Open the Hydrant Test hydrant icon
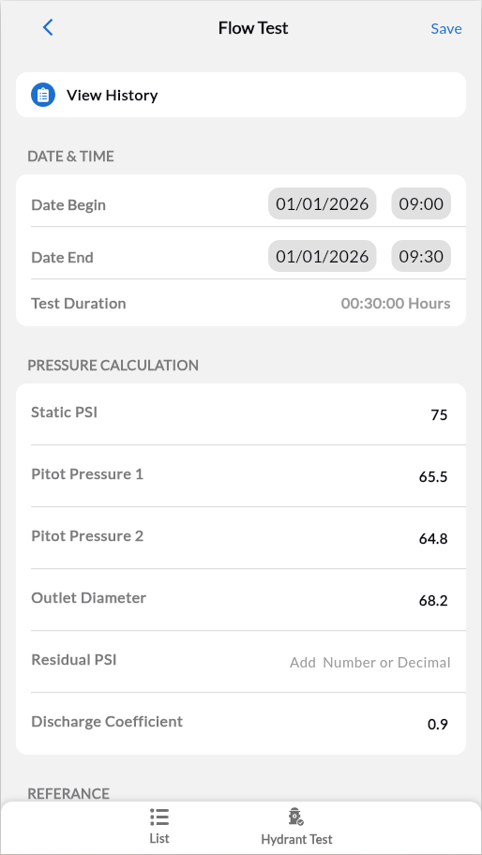 pyautogui.click(x=296, y=817)
